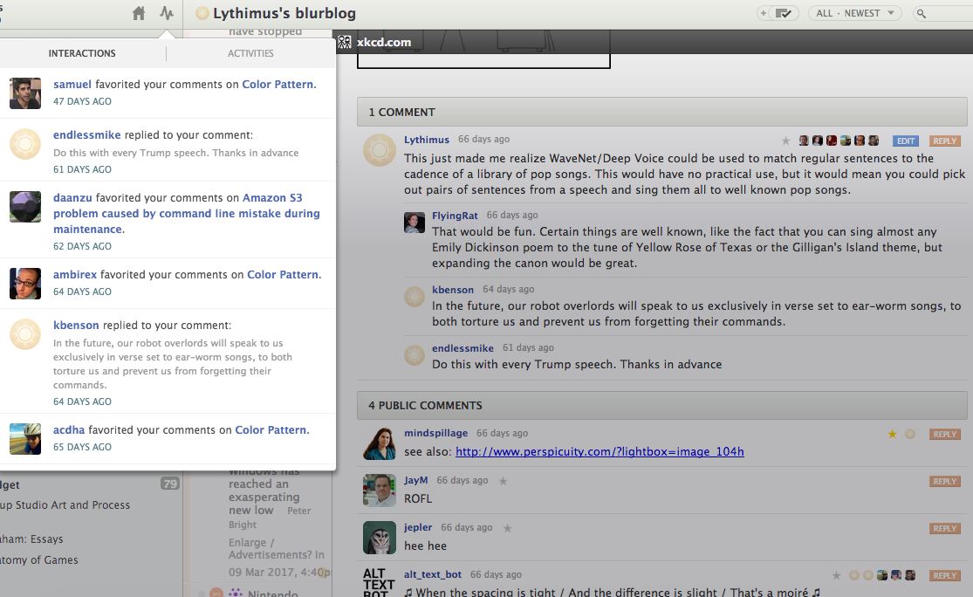Click the 1 Comment section header
The height and width of the screenshot is (597, 973).
[661, 113]
